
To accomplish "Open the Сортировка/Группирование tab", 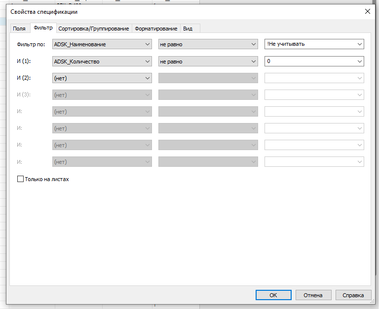I will tap(94, 29).
